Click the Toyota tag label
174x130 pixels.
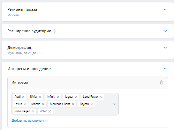84,104
